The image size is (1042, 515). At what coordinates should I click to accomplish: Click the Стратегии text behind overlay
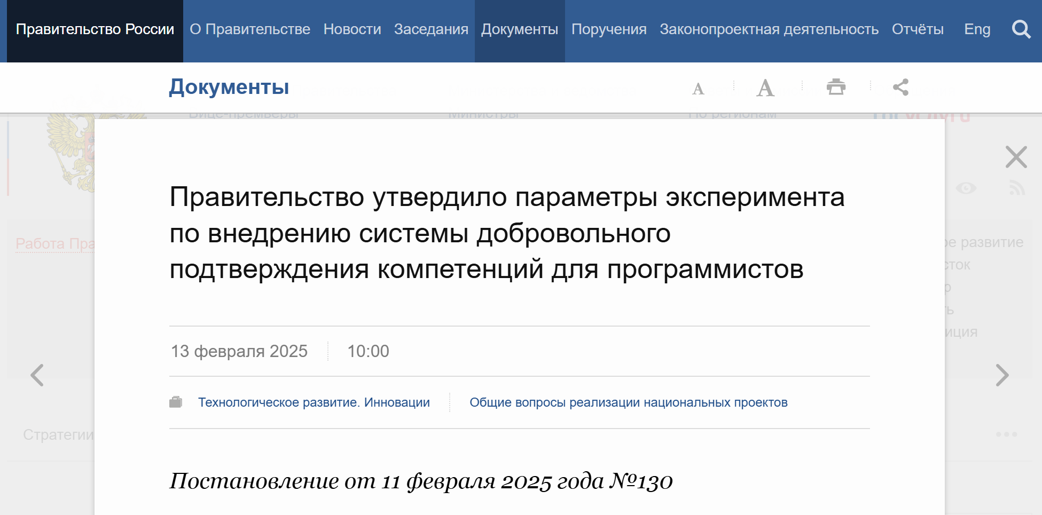point(58,435)
